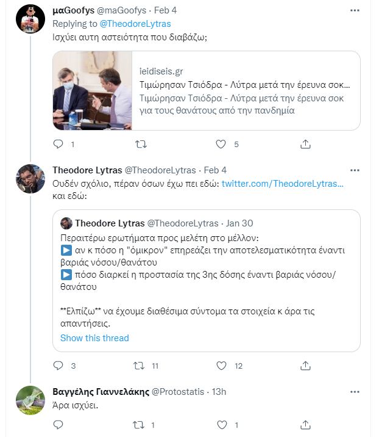The width and height of the screenshot is (382, 437).
Task: Open the @TheodoreLytras mention link in reply
Action: point(135,24)
